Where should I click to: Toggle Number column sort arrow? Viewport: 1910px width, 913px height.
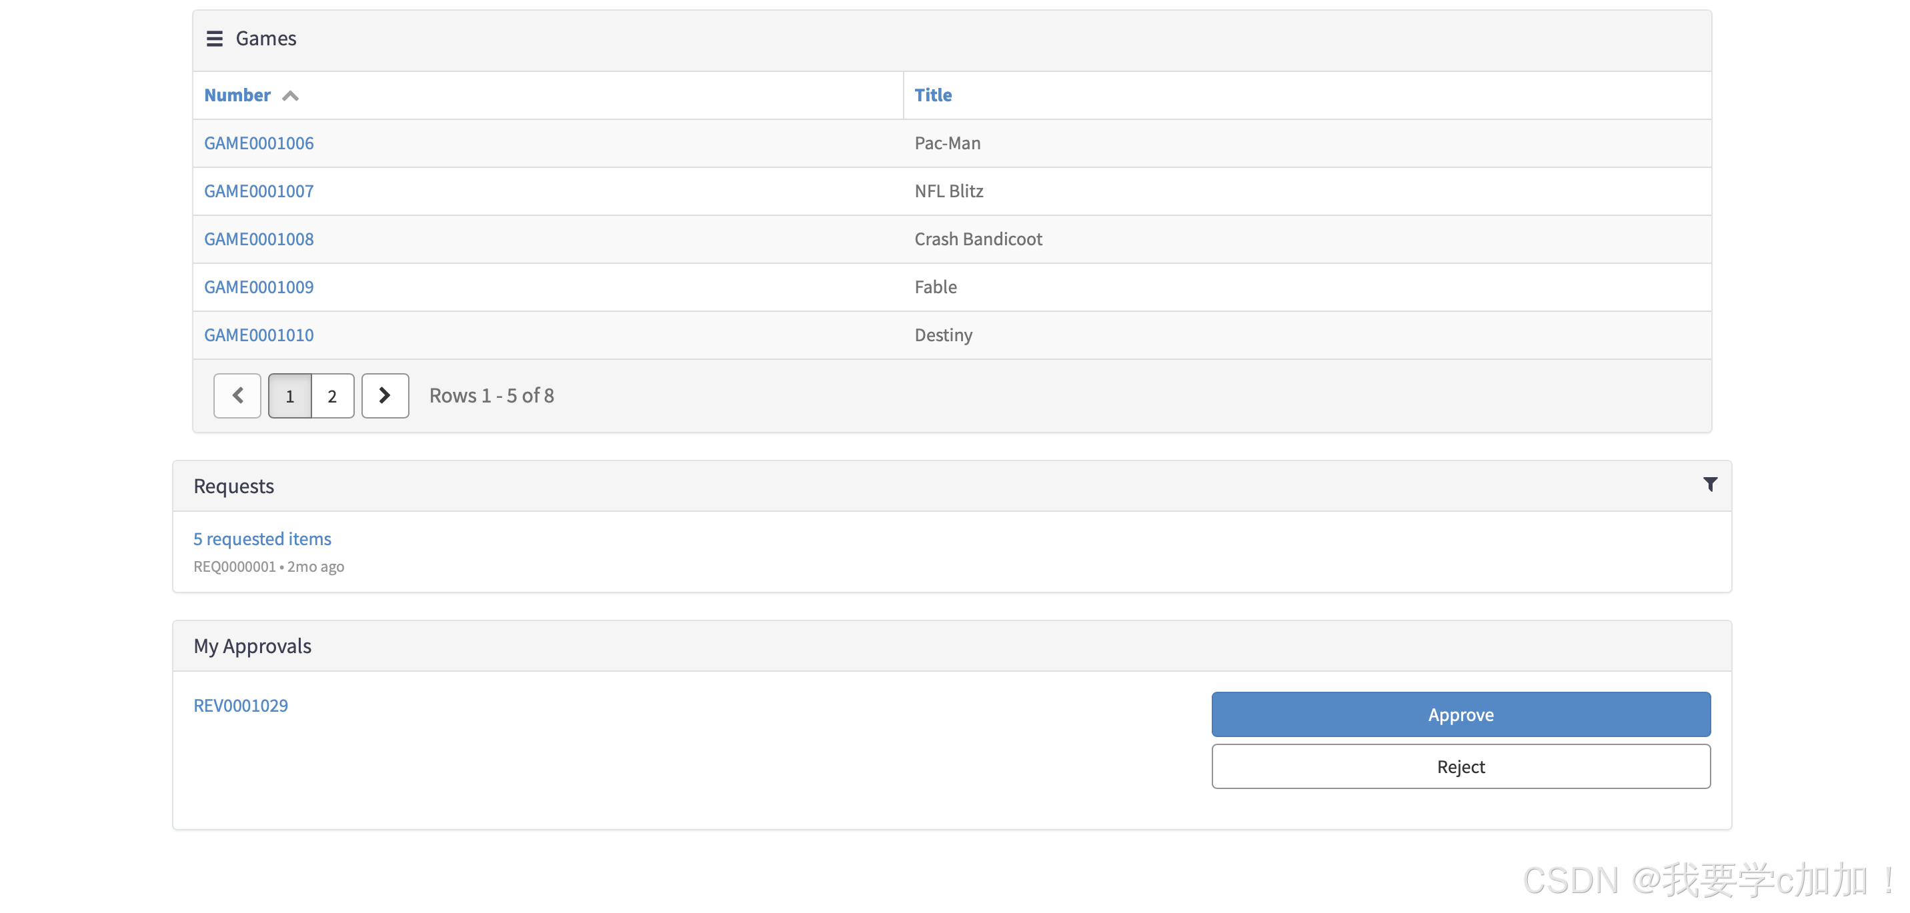[291, 95]
